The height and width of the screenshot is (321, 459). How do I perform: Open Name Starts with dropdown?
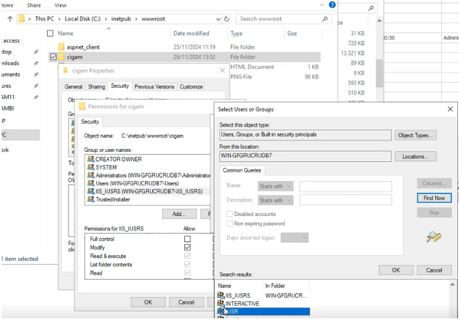275,186
